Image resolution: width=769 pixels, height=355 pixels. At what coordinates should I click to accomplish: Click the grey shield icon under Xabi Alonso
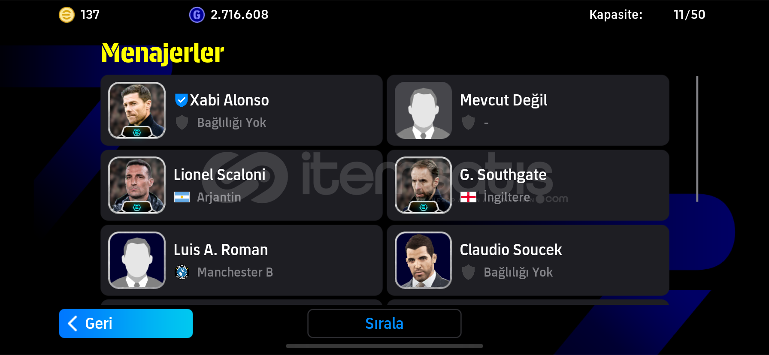182,123
